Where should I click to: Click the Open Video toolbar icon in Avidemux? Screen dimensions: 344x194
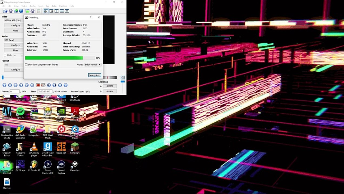[5, 11]
